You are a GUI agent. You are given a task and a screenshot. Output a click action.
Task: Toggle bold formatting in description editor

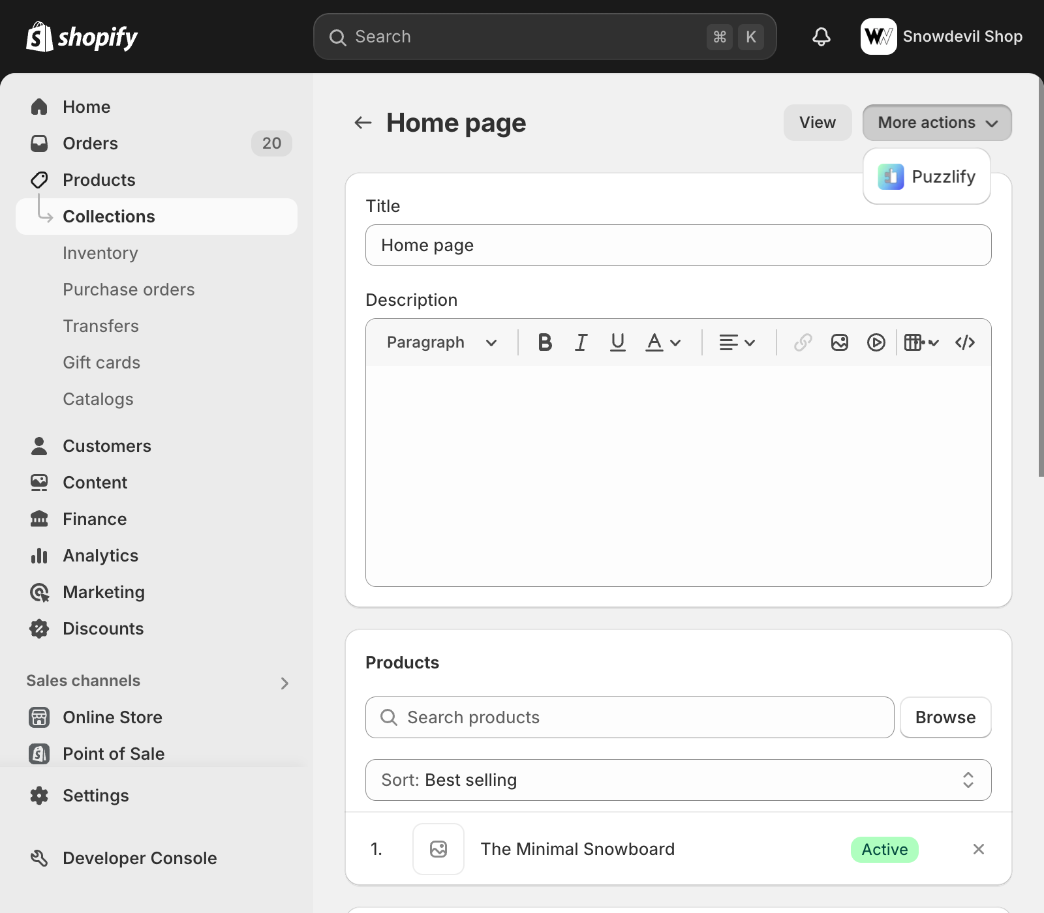coord(545,342)
